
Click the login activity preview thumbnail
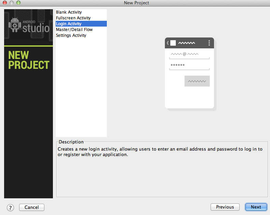coord(190,74)
